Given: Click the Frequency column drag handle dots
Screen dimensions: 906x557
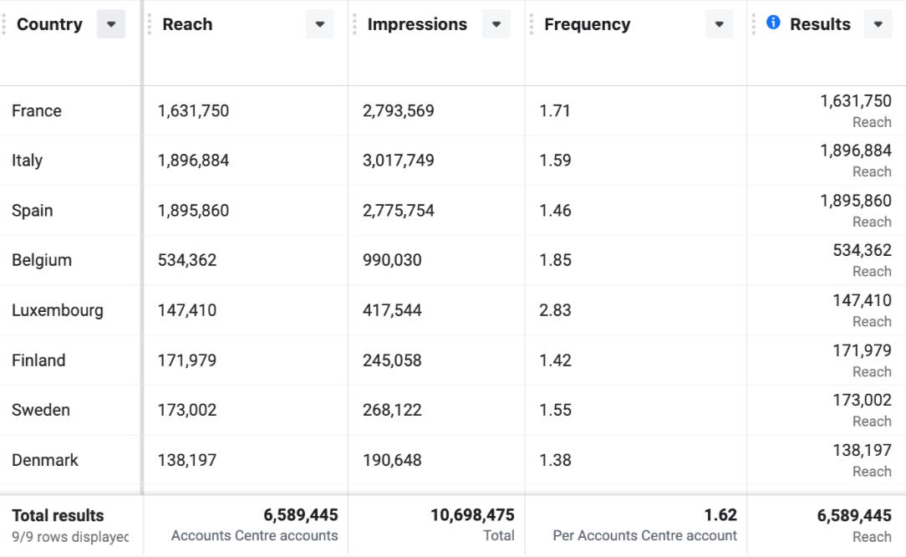Looking at the screenshot, I should click(532, 24).
